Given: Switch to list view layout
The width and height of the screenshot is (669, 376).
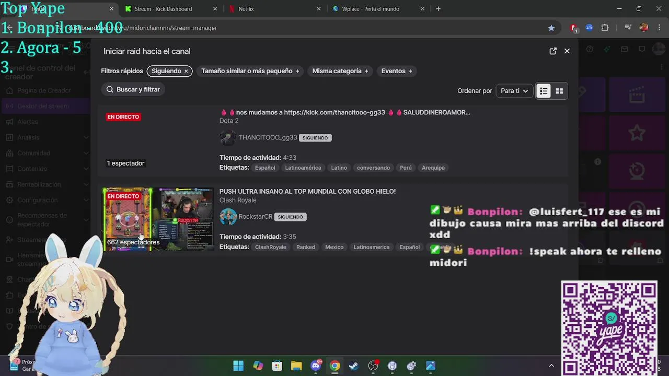Looking at the screenshot, I should pyautogui.click(x=544, y=91).
